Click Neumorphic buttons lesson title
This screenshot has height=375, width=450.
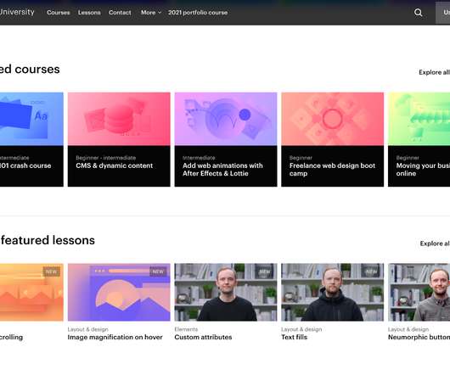click(419, 337)
